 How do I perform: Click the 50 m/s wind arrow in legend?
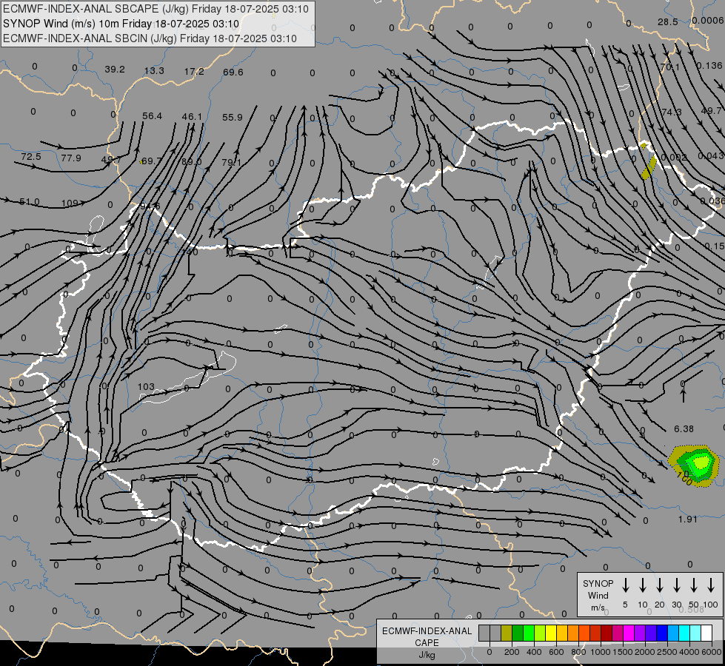pyautogui.click(x=694, y=585)
